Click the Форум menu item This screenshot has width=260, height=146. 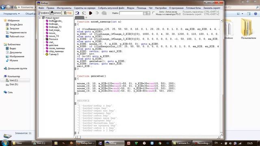130,8
